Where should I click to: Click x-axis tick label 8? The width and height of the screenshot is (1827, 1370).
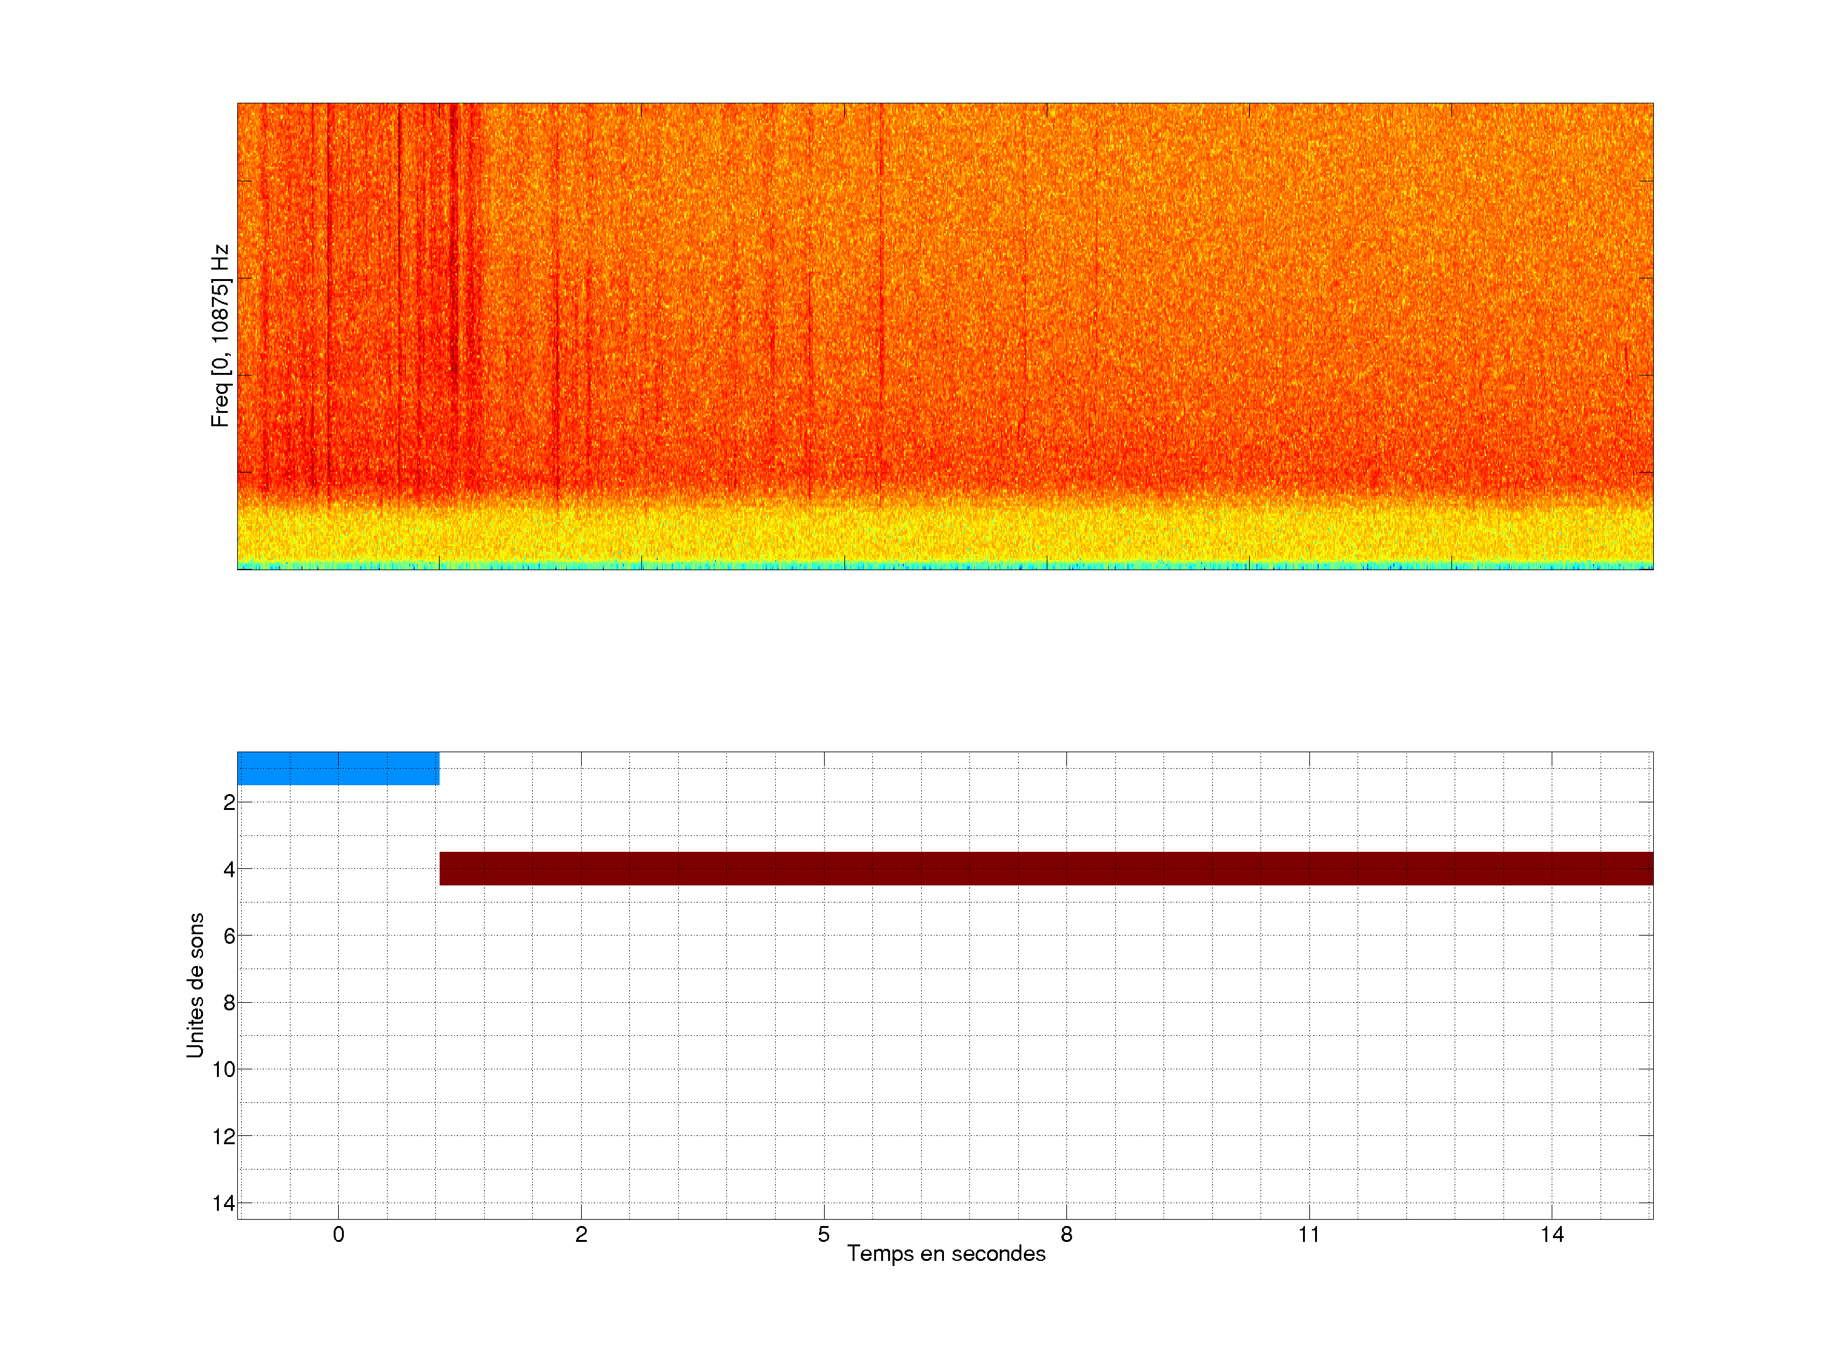[x=1066, y=1234]
